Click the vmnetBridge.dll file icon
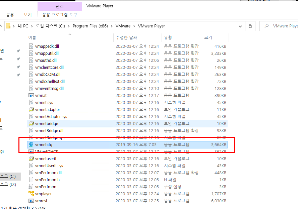298x209 pixels. [31, 130]
